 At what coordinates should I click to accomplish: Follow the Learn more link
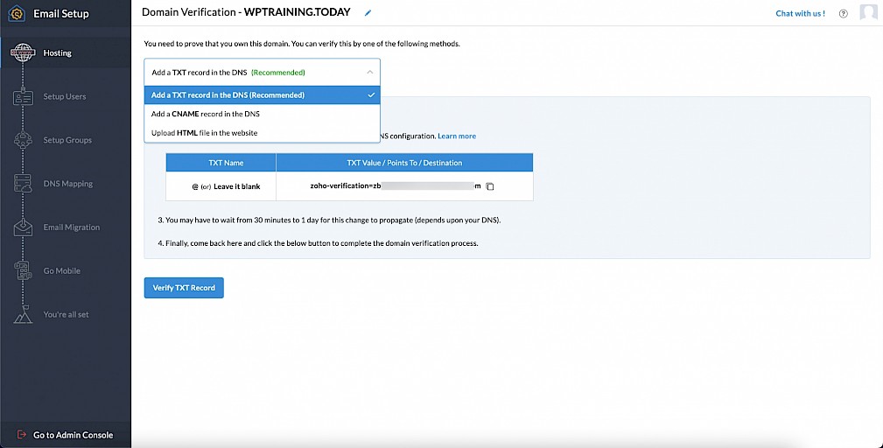click(x=457, y=136)
